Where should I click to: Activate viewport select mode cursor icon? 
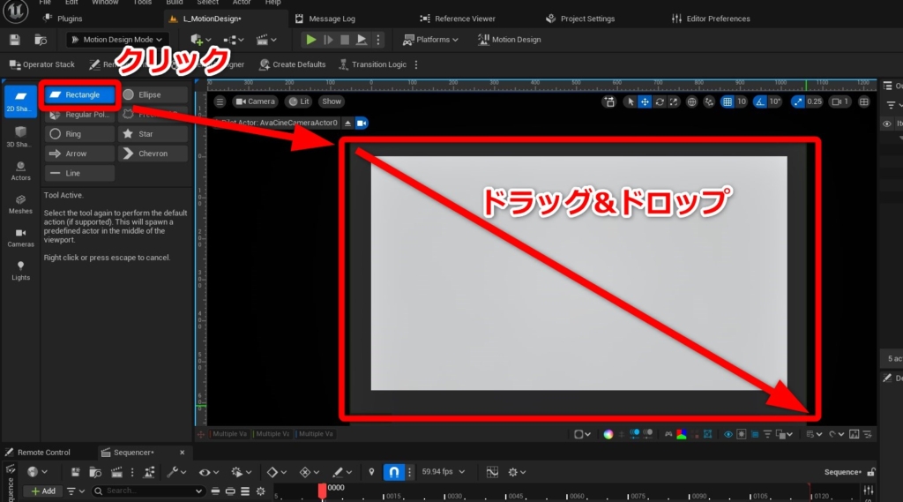[x=631, y=101]
